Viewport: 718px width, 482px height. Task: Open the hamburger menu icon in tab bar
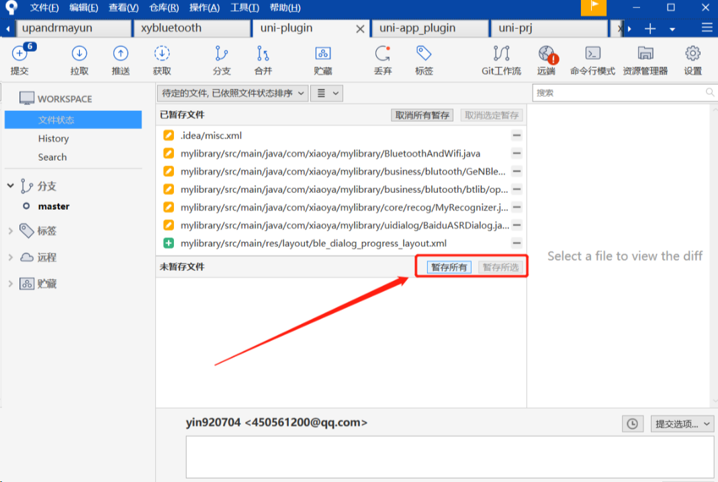coord(707,28)
